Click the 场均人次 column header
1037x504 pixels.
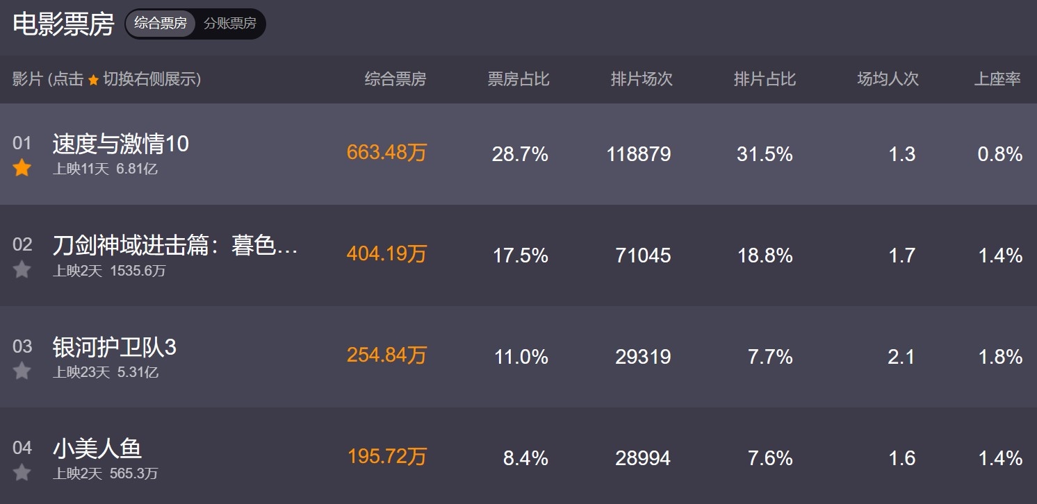[888, 79]
